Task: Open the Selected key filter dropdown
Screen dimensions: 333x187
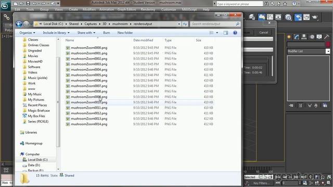Action: point(258,177)
